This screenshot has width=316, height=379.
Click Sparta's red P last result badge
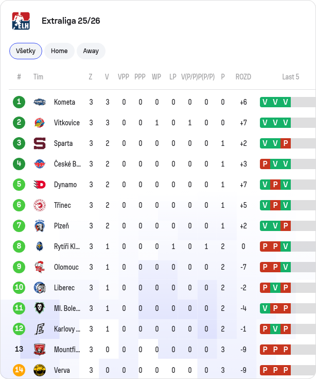[x=286, y=143]
